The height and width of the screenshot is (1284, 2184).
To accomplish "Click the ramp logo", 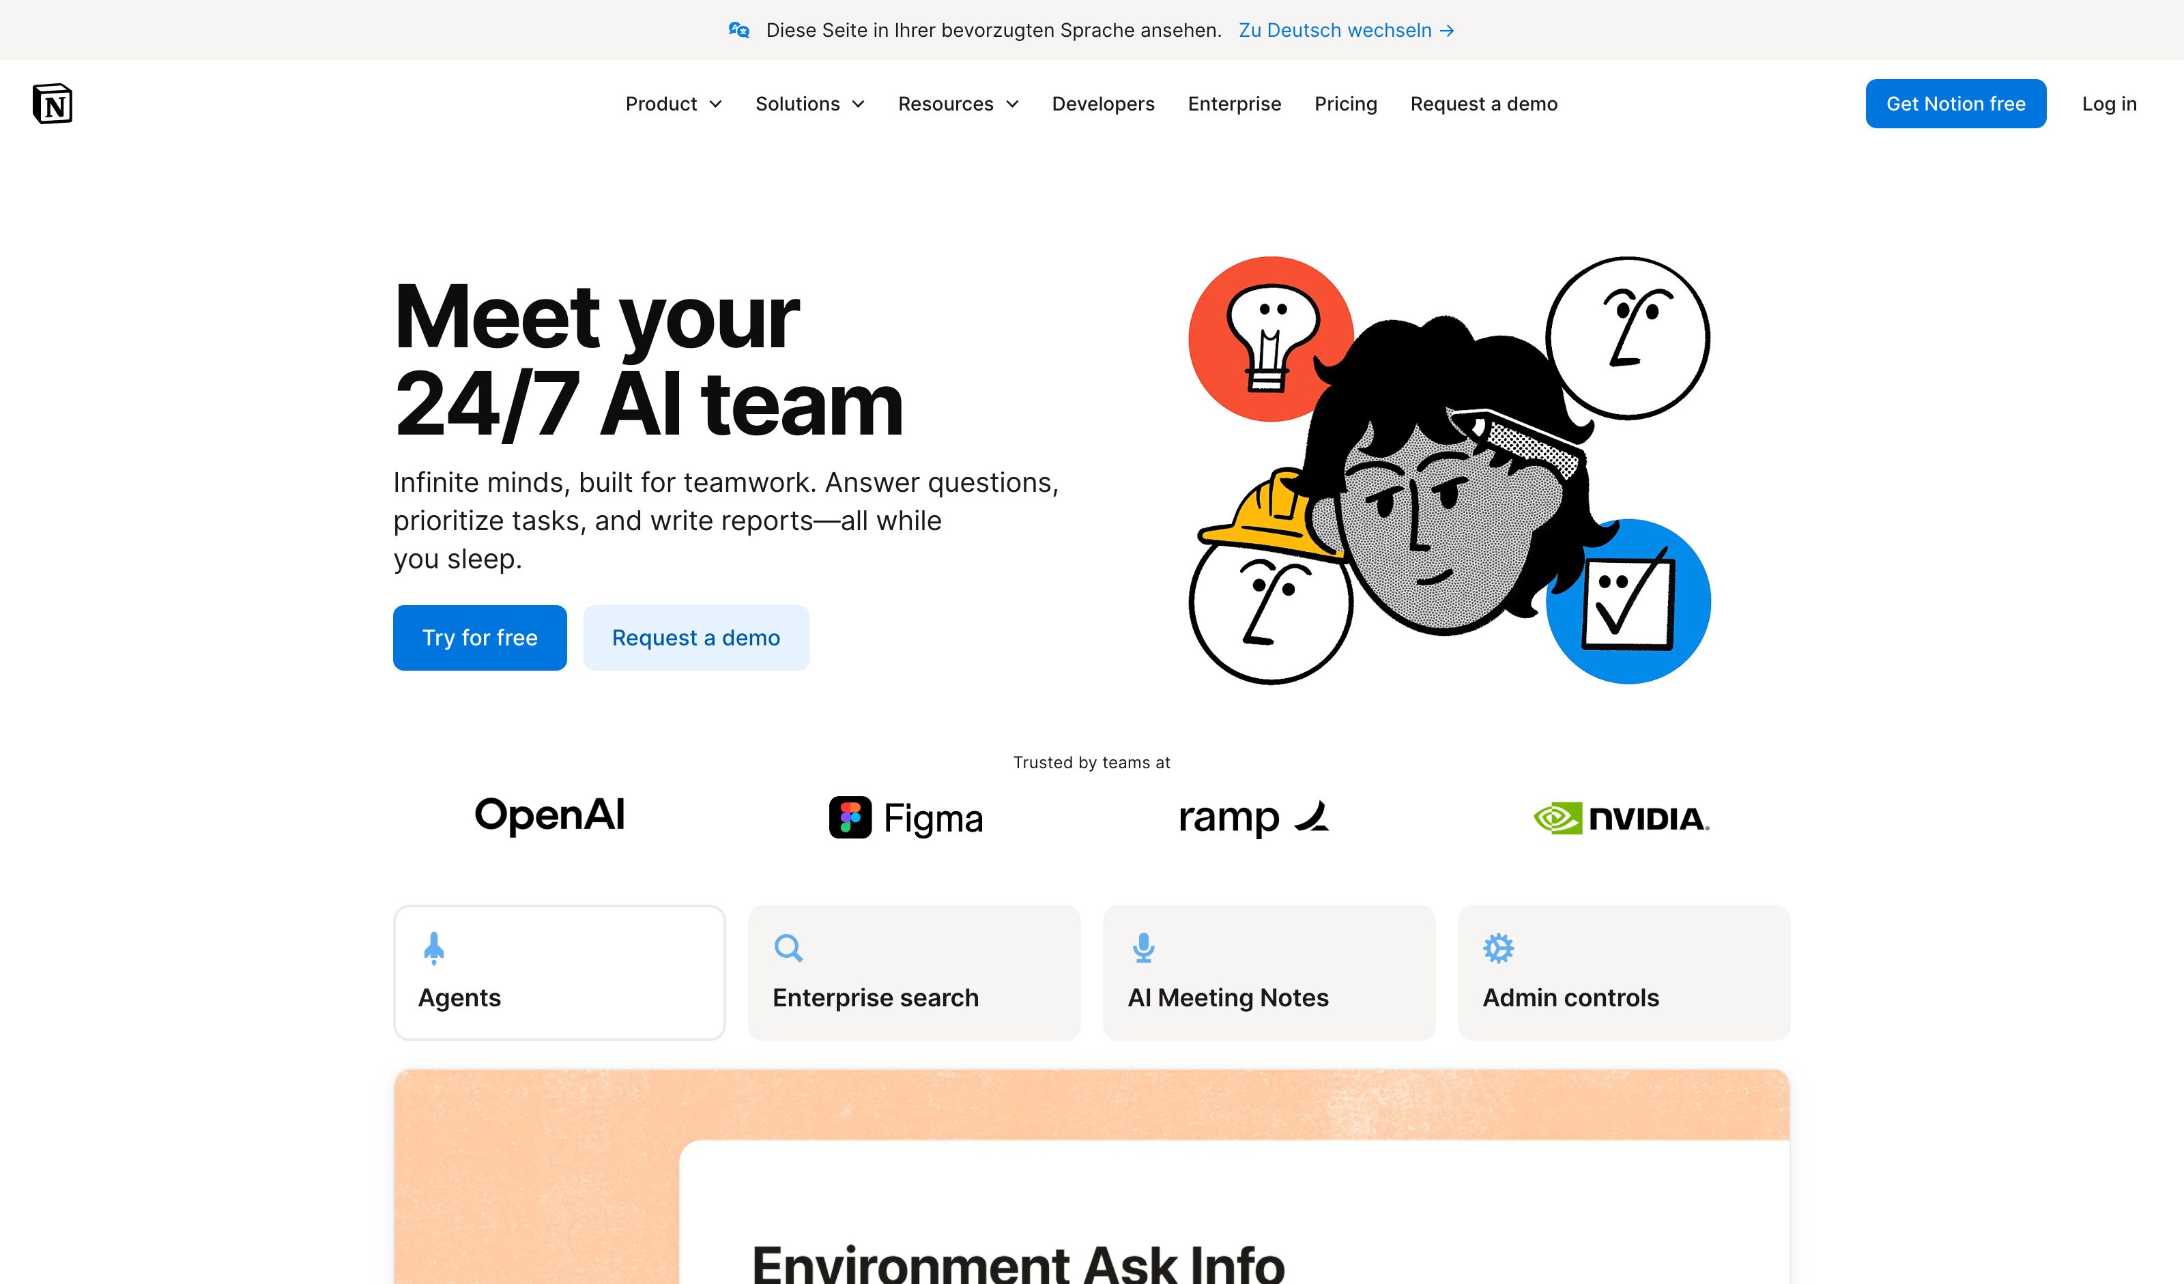I will pos(1254,817).
